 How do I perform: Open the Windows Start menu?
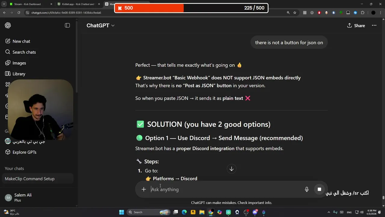pos(122,212)
